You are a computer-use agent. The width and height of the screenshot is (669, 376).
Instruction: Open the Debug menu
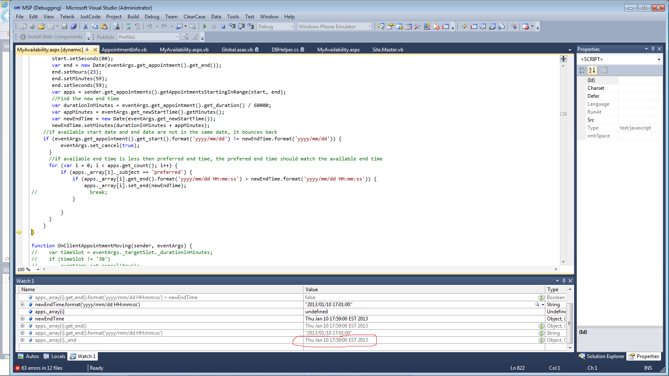coord(152,17)
